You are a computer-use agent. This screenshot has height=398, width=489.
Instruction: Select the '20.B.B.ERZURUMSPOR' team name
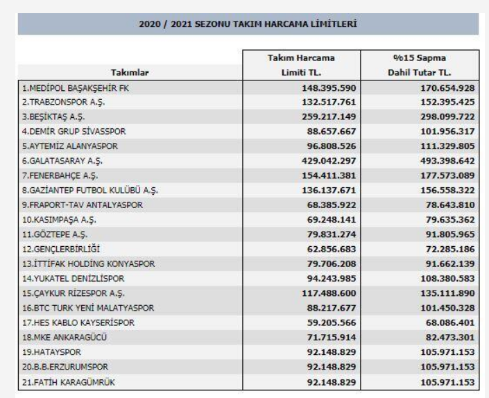(x=65, y=367)
